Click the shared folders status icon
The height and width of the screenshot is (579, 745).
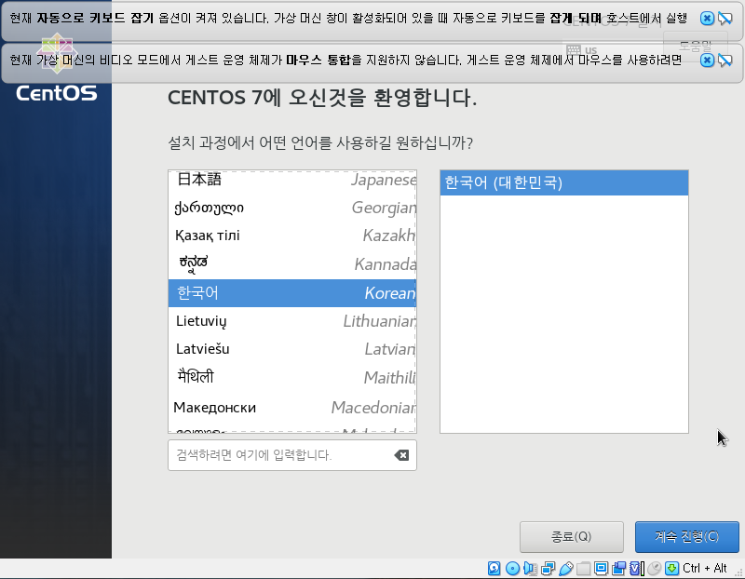(x=584, y=568)
